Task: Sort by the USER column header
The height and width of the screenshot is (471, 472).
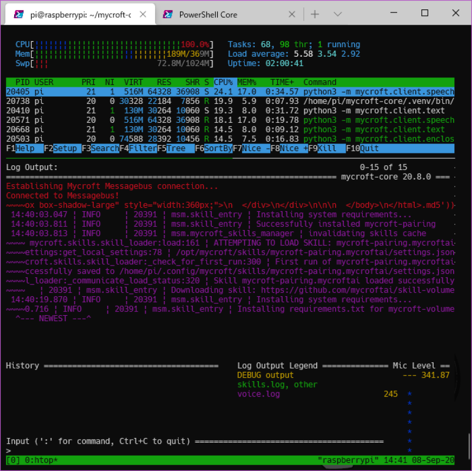Action: (44, 82)
